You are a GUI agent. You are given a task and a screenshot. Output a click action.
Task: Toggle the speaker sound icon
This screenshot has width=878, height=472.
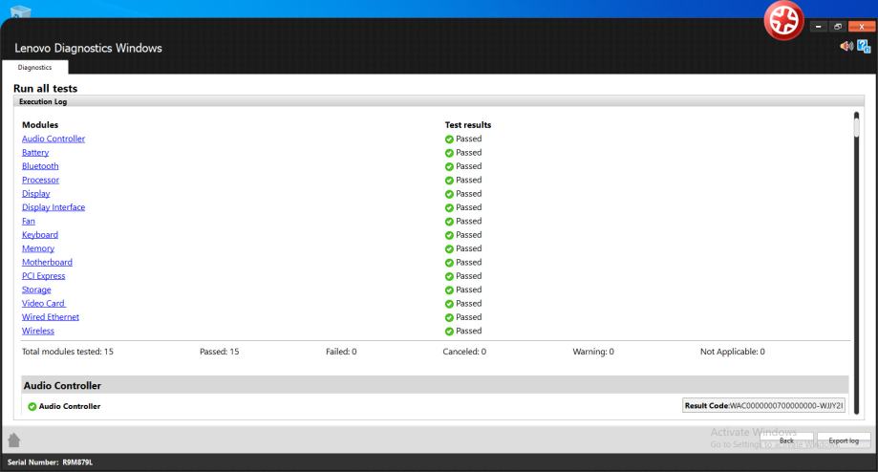[846, 46]
